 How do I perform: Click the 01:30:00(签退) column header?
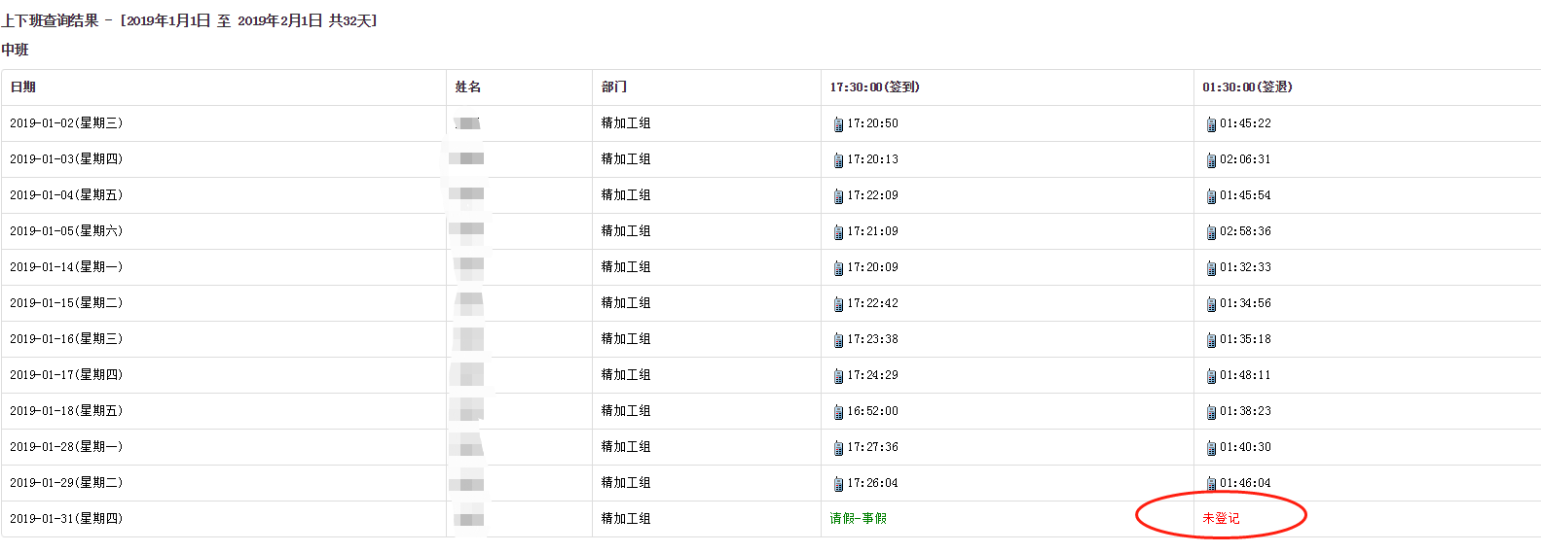1247,87
